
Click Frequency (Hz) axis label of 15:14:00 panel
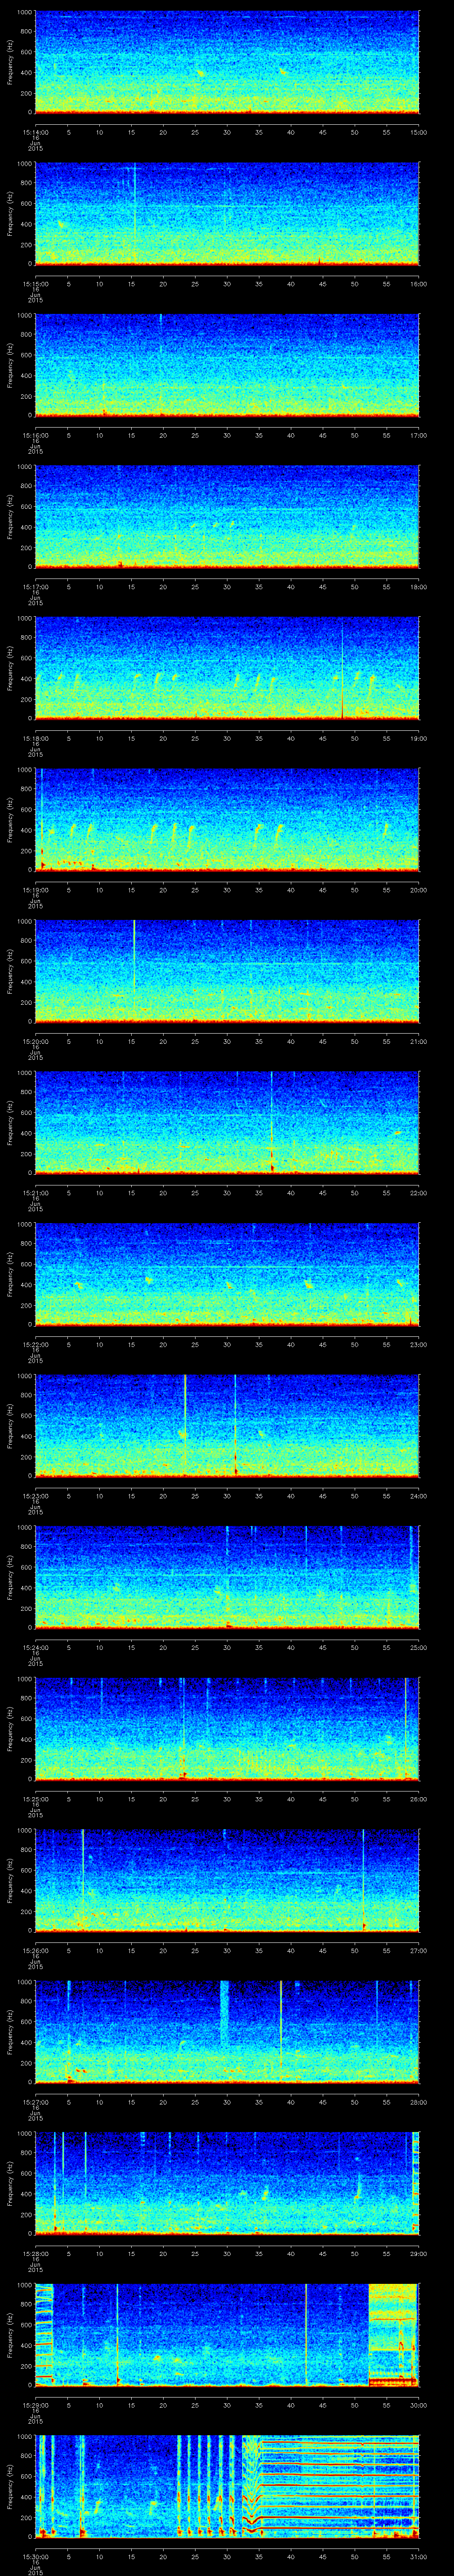coord(11,62)
